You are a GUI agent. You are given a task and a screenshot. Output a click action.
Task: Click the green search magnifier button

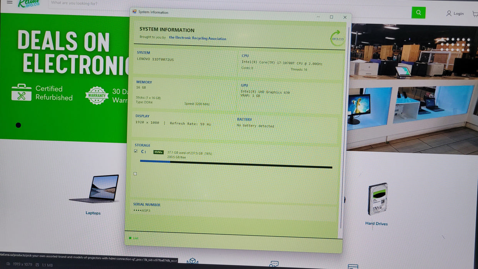tap(418, 13)
